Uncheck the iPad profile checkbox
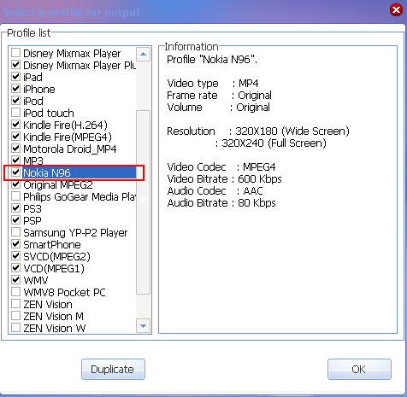This screenshot has width=407, height=397. coord(15,77)
